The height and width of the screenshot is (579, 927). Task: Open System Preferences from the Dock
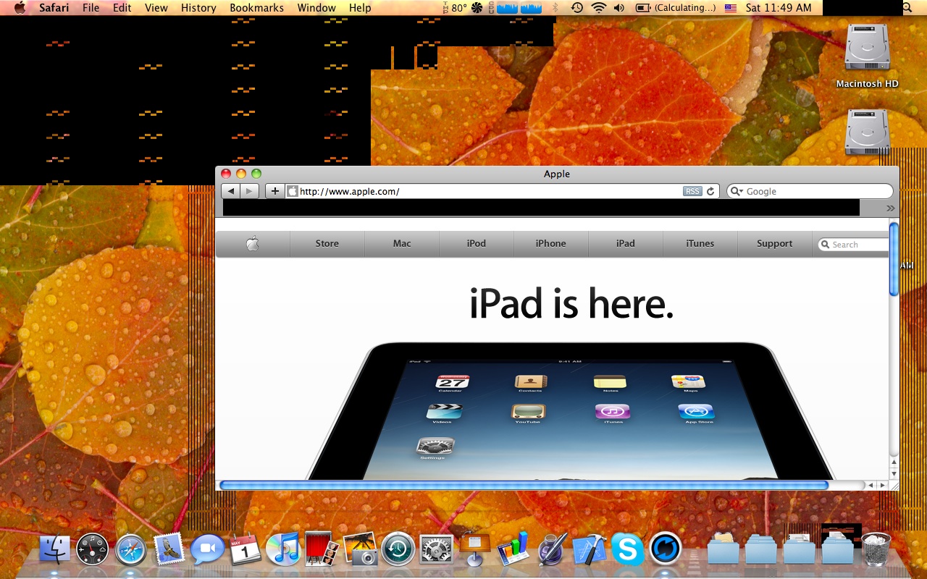(x=437, y=550)
